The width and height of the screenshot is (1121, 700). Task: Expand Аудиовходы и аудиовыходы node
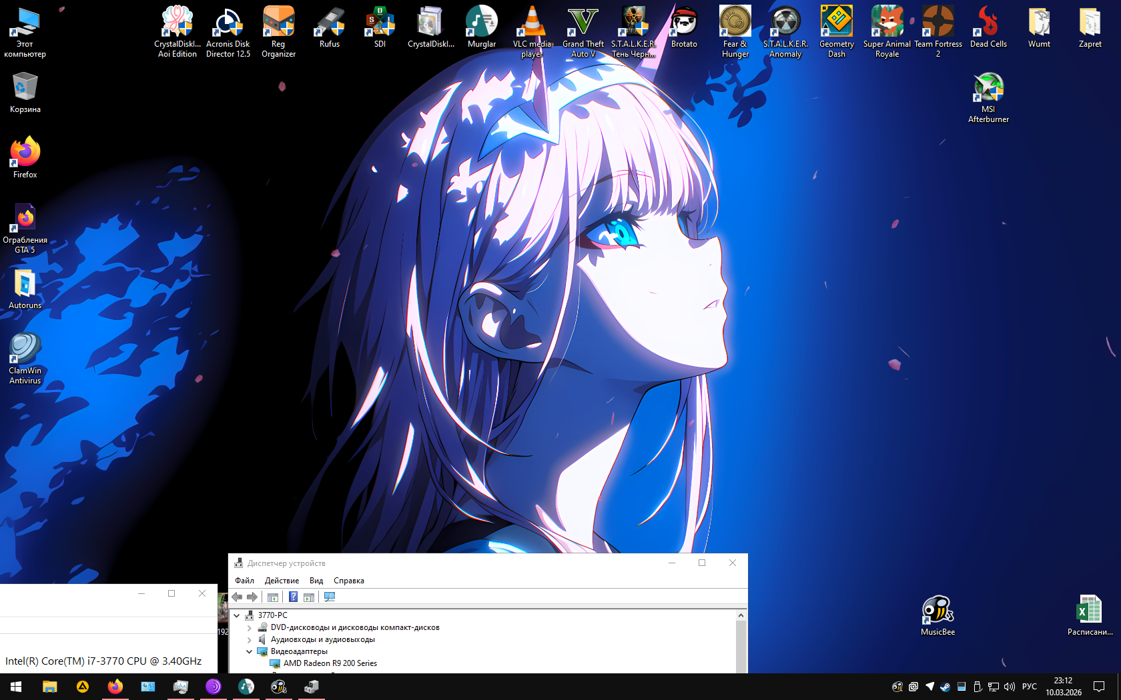coord(250,639)
